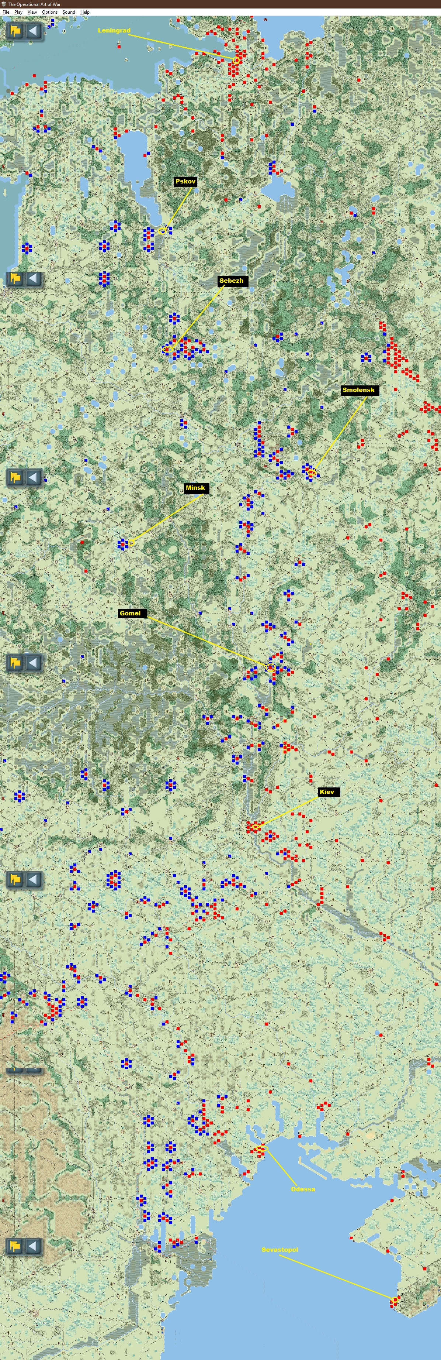Open the Sound menu
Screen dimensions: 441x1360
click(69, 11)
